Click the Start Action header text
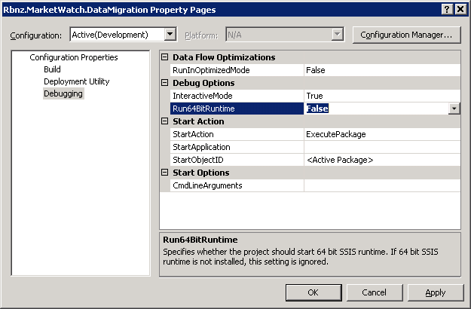Viewport: 471px width, 309px height. pyautogui.click(x=198, y=121)
